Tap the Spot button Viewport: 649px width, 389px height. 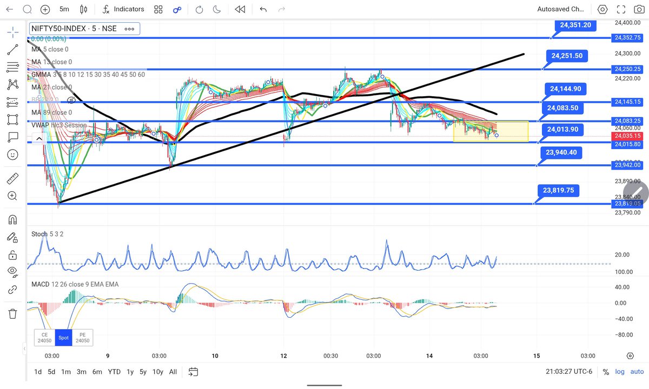63,338
